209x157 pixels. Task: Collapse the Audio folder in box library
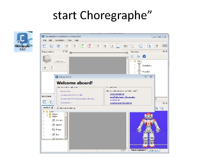point(44,111)
